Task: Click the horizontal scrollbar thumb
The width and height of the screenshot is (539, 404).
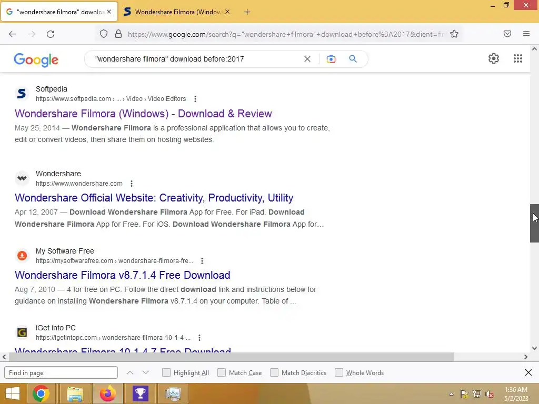Action: 232,357
